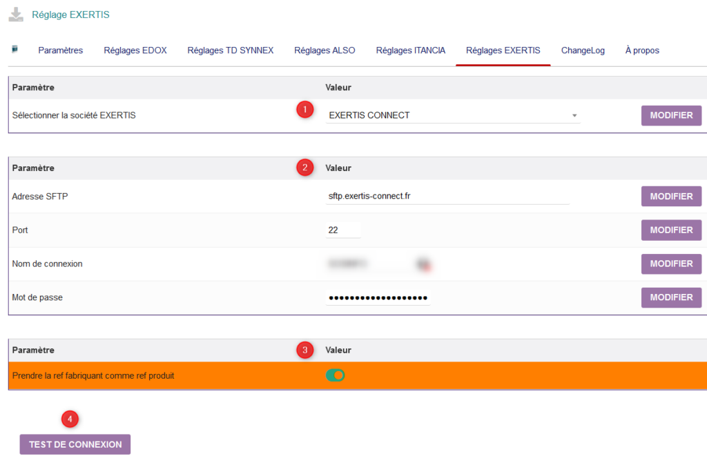Click the download icon beside Réglage EXERTIS title
This screenshot has width=707, height=465.
point(16,14)
